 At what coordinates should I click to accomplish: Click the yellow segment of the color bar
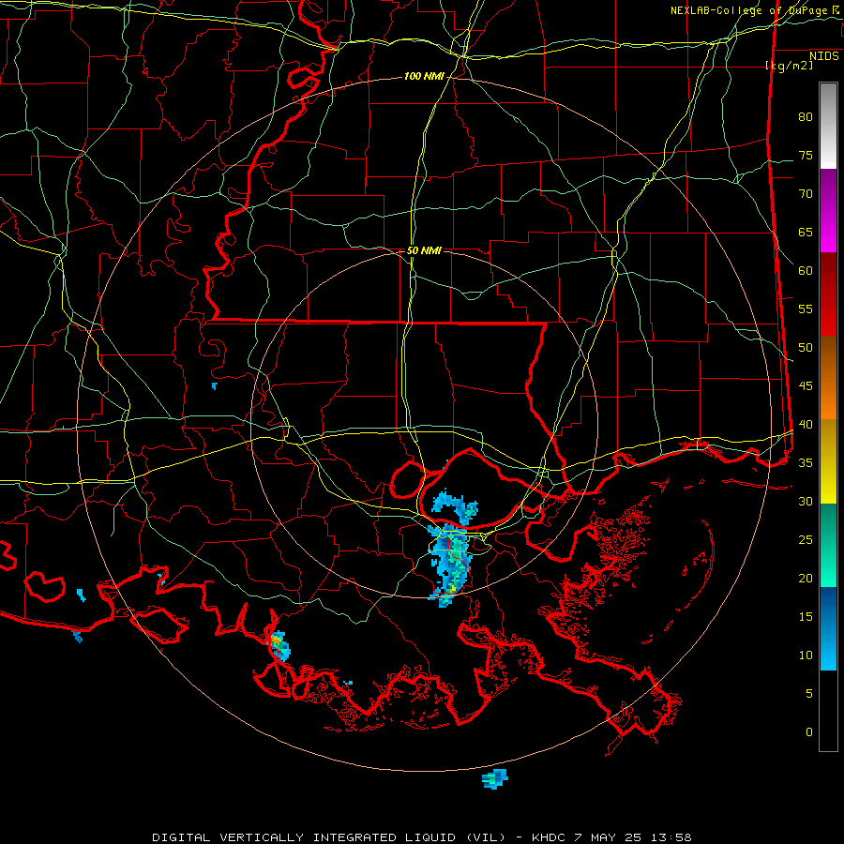828,461
